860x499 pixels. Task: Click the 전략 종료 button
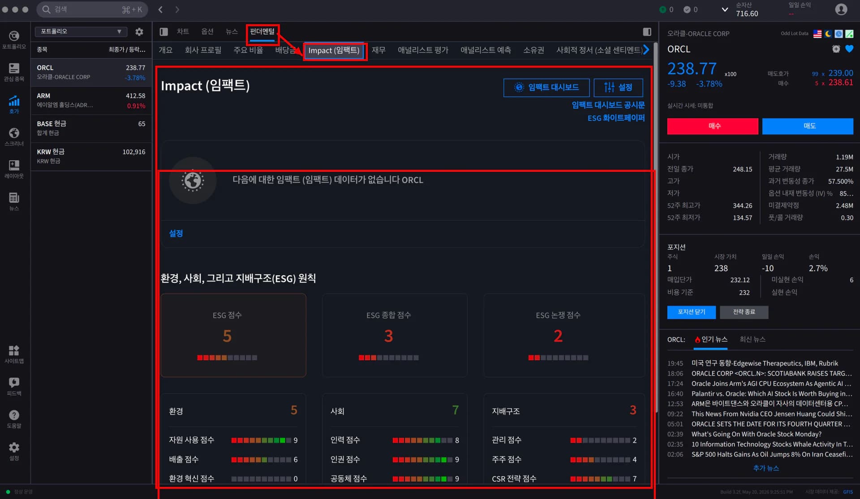coord(744,312)
